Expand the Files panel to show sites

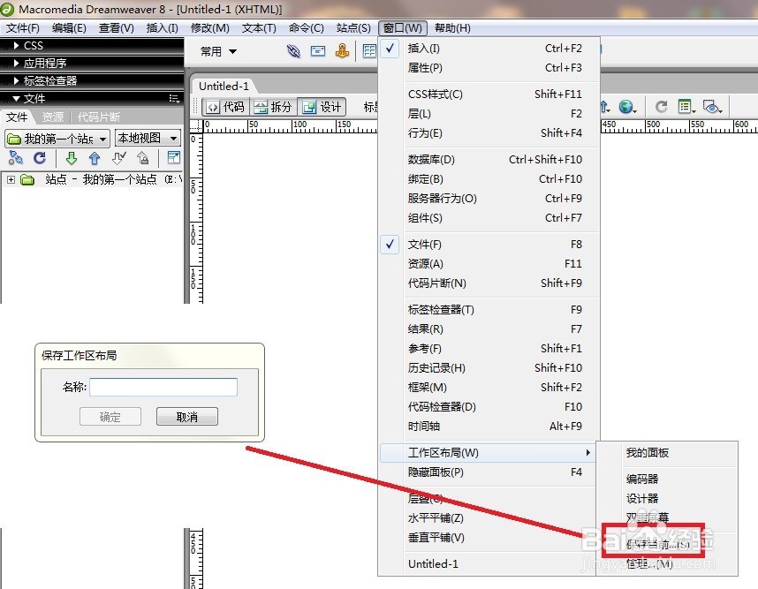[x=173, y=157]
